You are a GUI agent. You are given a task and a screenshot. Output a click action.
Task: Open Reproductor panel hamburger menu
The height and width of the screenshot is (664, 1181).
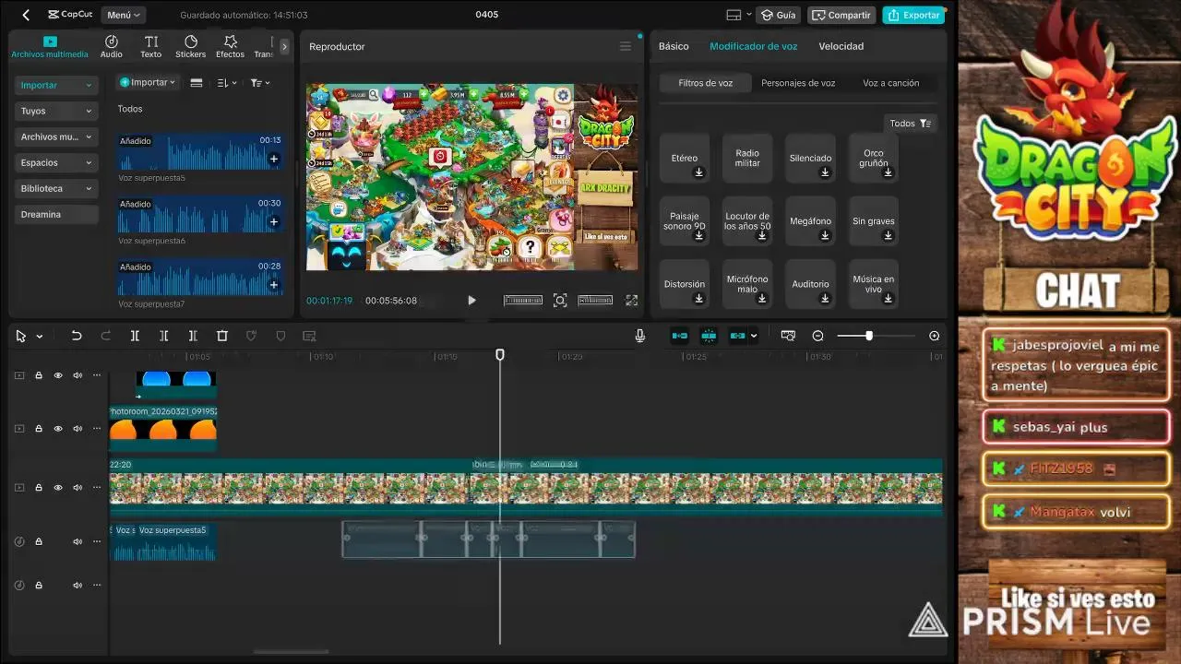(x=626, y=46)
